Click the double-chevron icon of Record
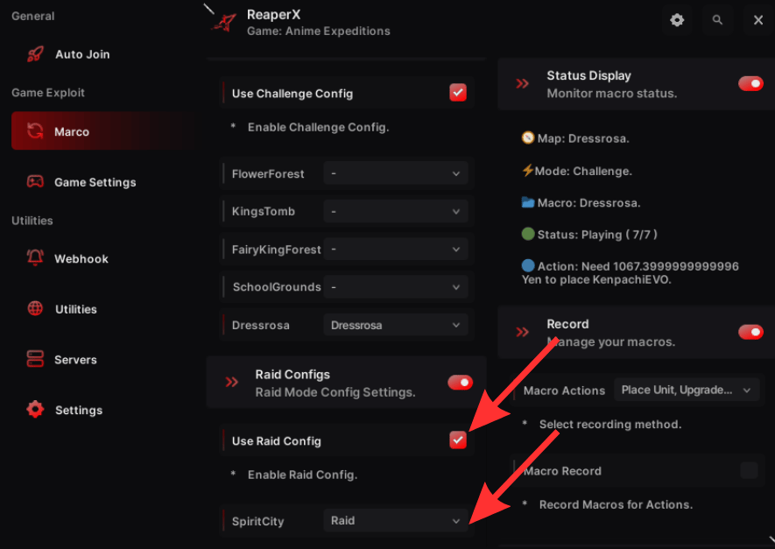775x549 pixels. (523, 332)
